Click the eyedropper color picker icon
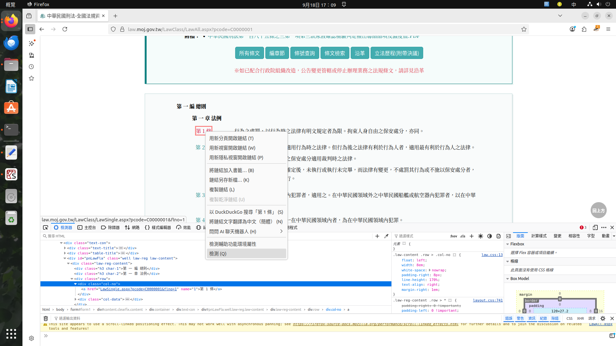 386,236
